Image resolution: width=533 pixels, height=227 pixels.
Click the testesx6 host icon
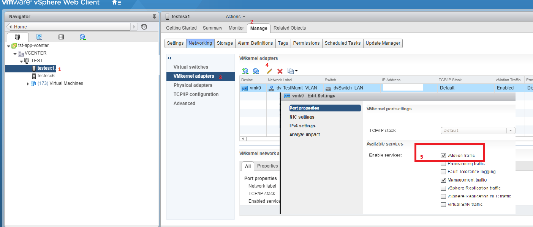coord(34,76)
